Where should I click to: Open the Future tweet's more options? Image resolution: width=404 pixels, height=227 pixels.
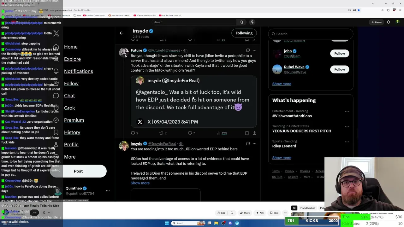[254, 50]
